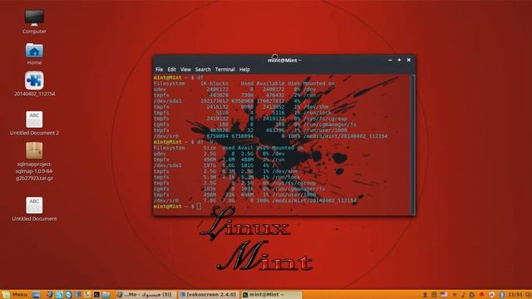Open the Menu button in the panel
Screen dimensions: 532x299
point(14,295)
